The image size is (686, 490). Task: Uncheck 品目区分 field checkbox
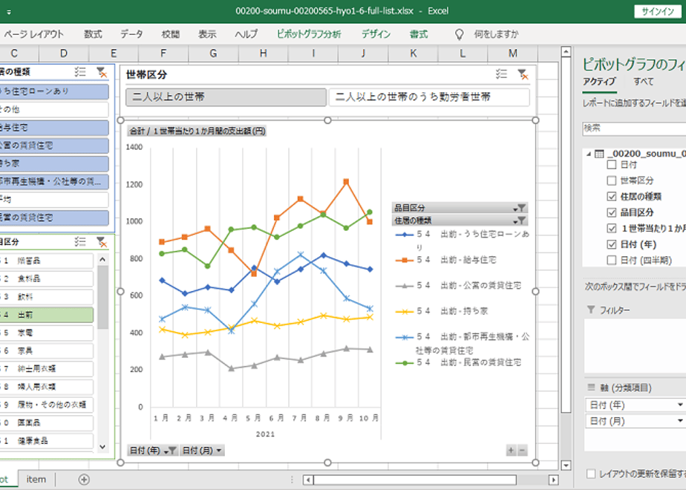(x=612, y=212)
